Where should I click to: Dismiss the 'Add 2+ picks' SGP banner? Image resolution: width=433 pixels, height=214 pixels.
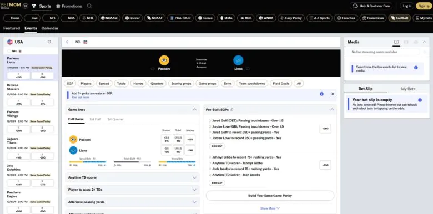point(333,94)
